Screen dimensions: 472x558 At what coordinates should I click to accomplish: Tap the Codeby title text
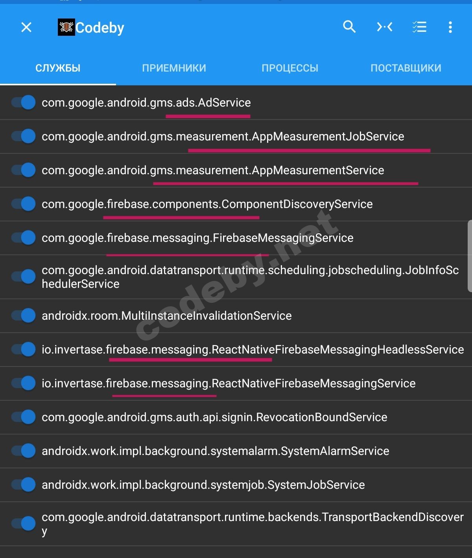(x=100, y=28)
